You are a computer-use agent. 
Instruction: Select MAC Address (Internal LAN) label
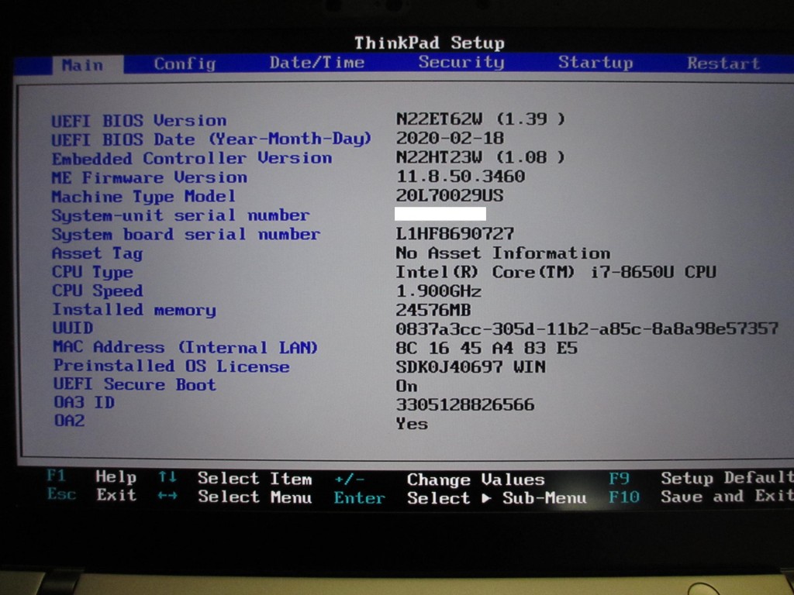(185, 347)
